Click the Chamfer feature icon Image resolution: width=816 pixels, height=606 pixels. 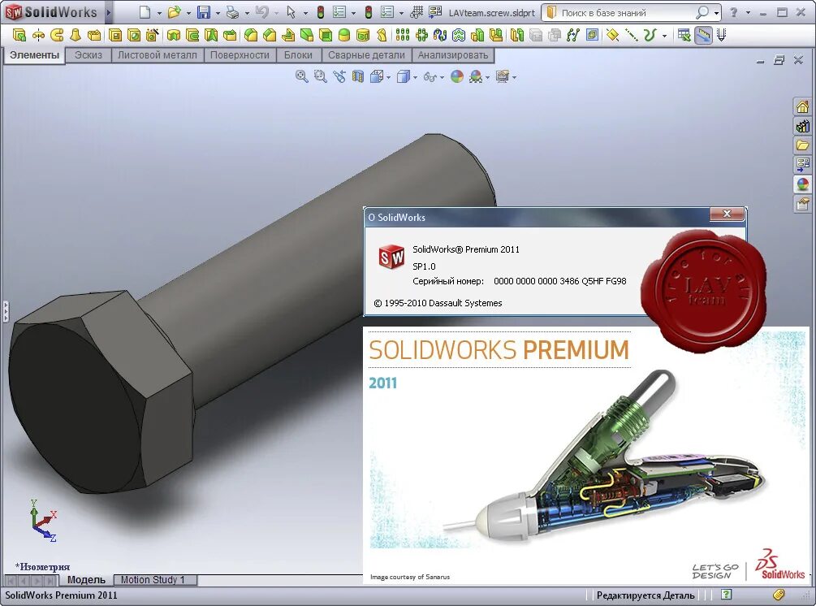[x=270, y=35]
